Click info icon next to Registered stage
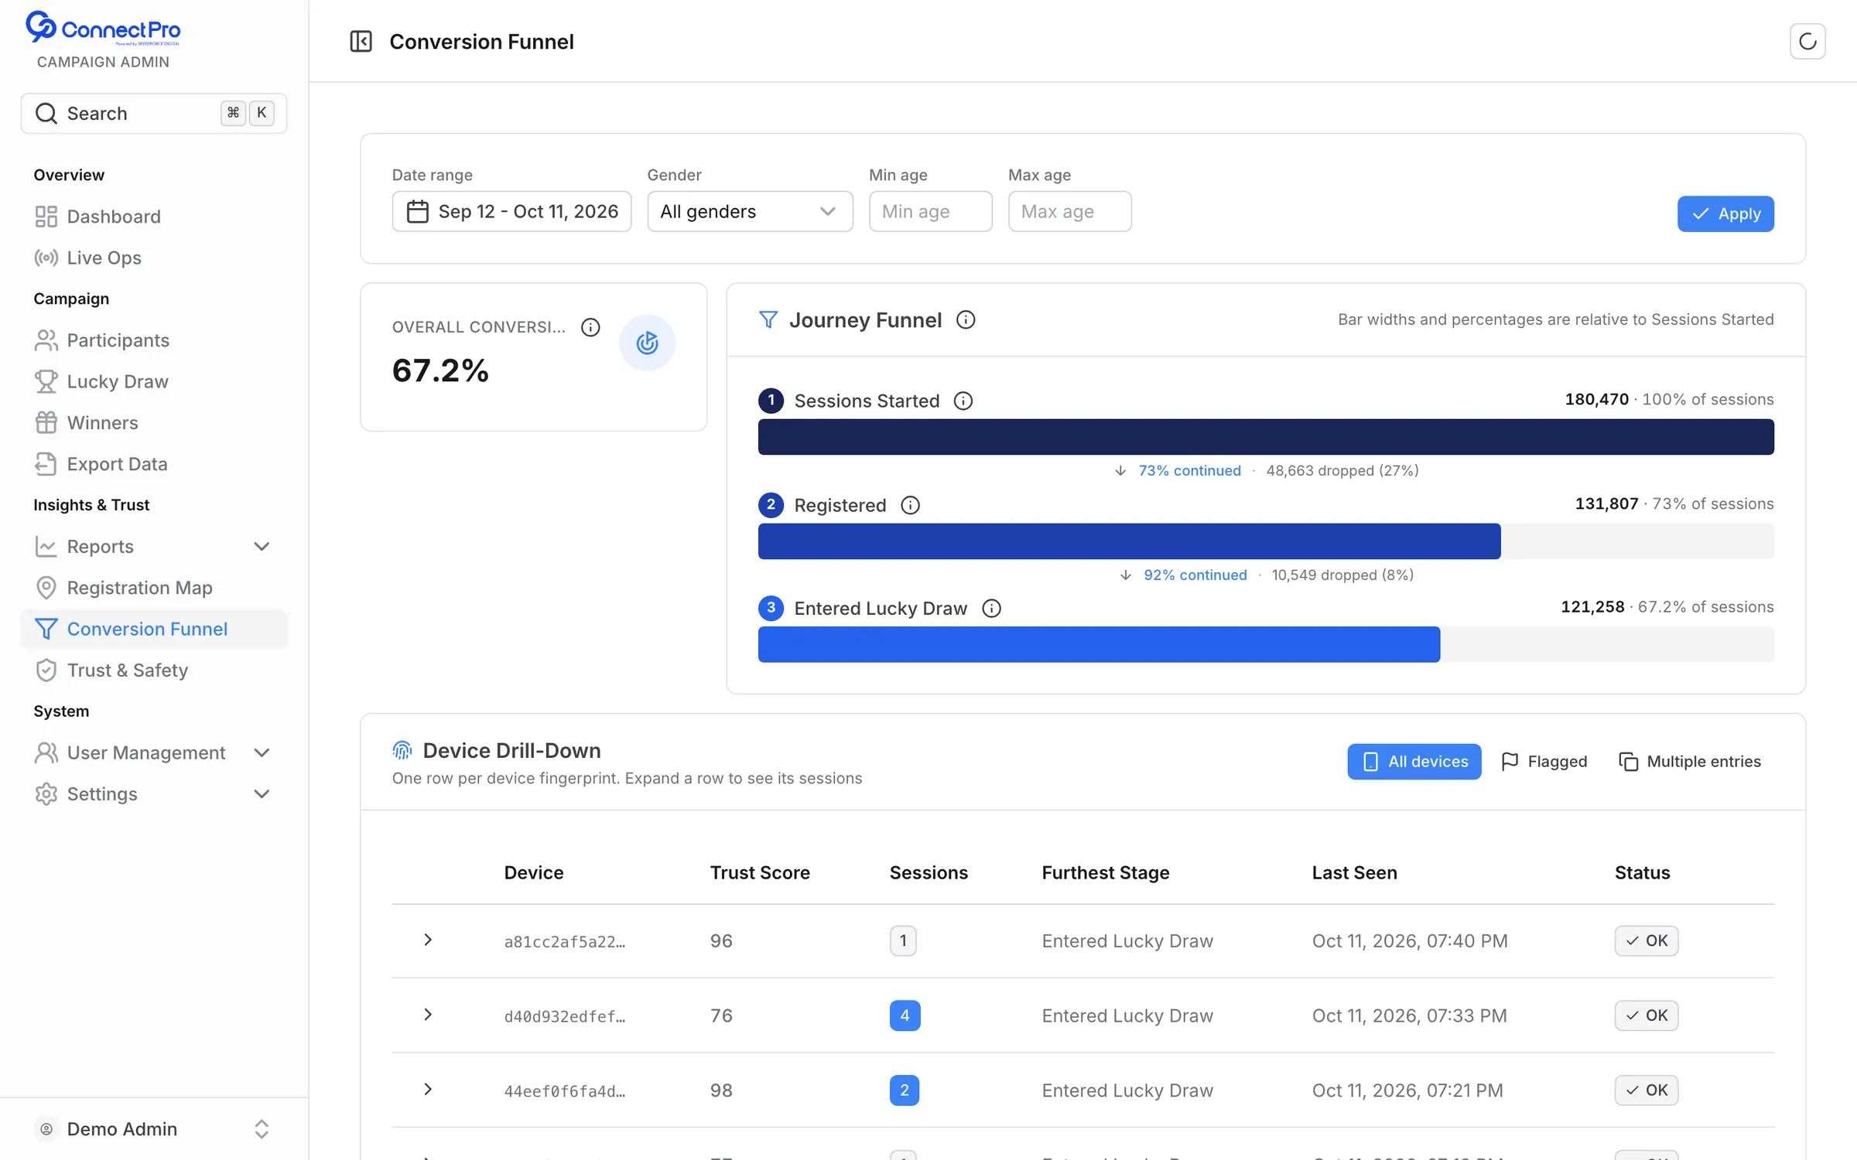The width and height of the screenshot is (1857, 1160). coord(911,505)
